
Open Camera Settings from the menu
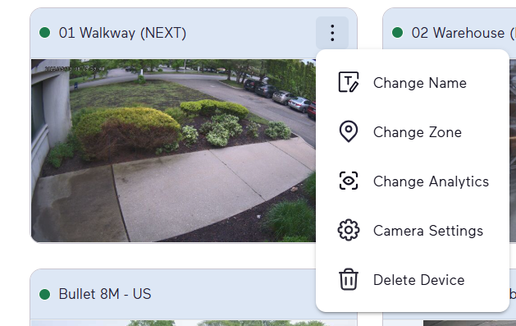[413, 231]
